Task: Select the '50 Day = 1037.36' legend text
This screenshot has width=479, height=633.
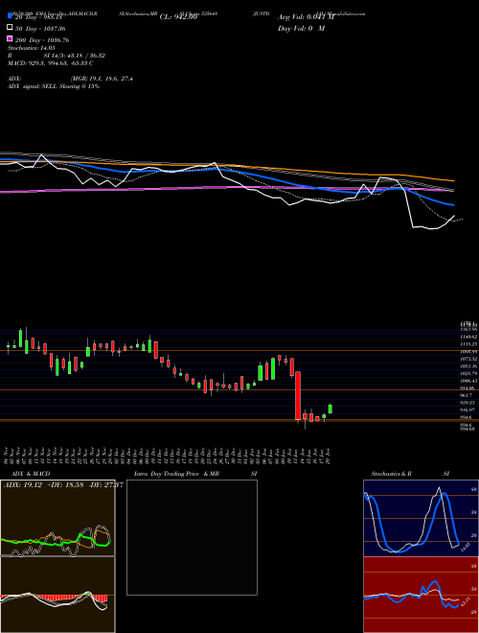Action: (x=40, y=29)
